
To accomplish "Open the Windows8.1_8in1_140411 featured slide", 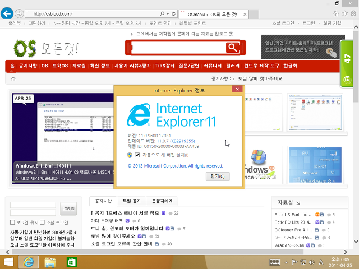I will point(63,138).
